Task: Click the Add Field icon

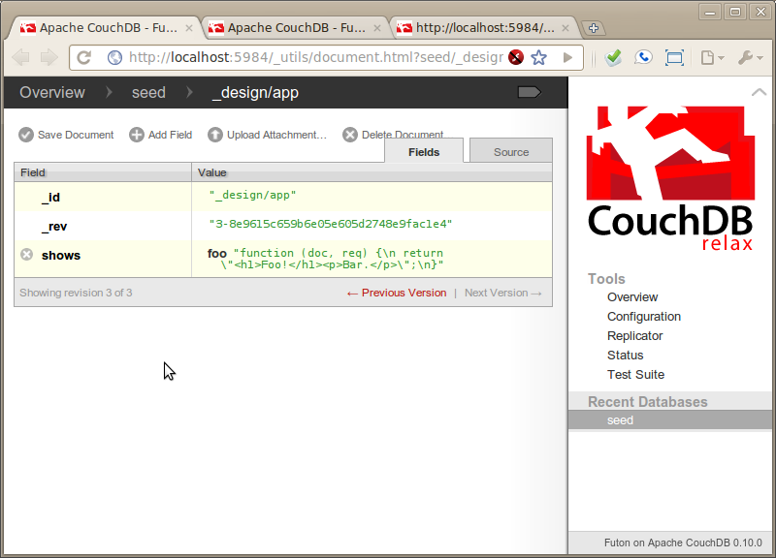Action: click(134, 135)
